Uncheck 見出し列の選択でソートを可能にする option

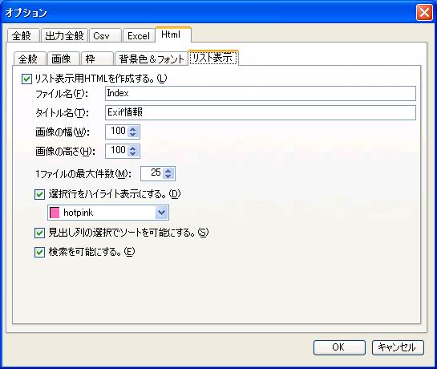39,233
